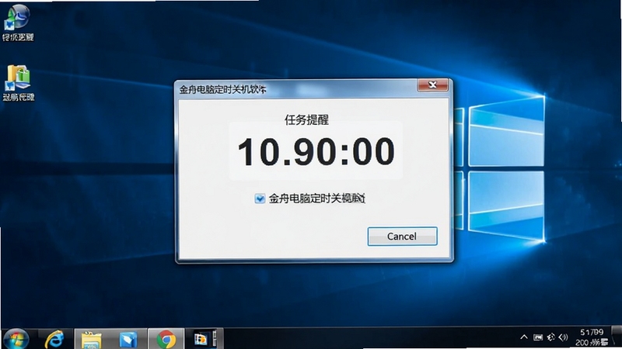
Task: Open the volume speaker tray icon
Action: pos(563,337)
